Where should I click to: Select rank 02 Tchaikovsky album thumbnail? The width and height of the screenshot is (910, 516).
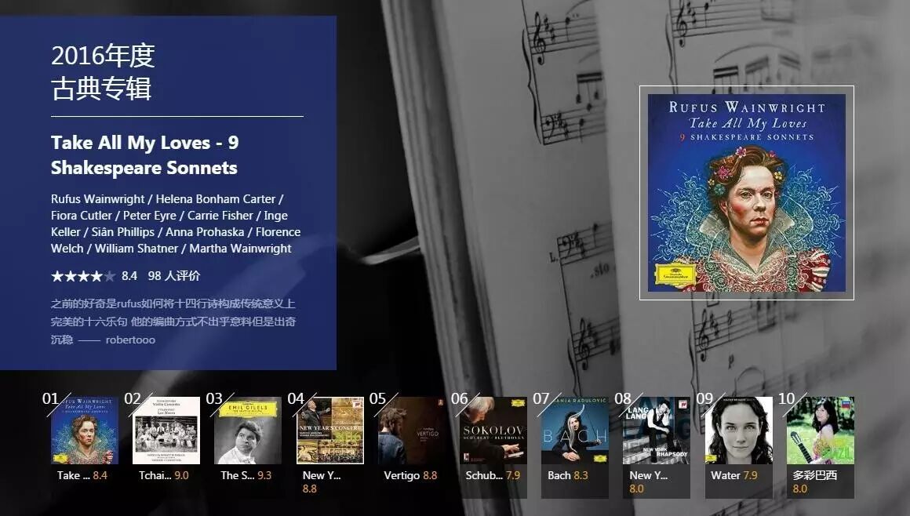pyautogui.click(x=166, y=431)
